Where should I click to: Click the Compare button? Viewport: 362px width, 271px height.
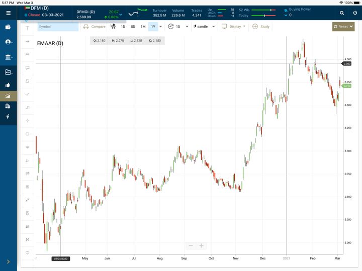[x=95, y=27]
